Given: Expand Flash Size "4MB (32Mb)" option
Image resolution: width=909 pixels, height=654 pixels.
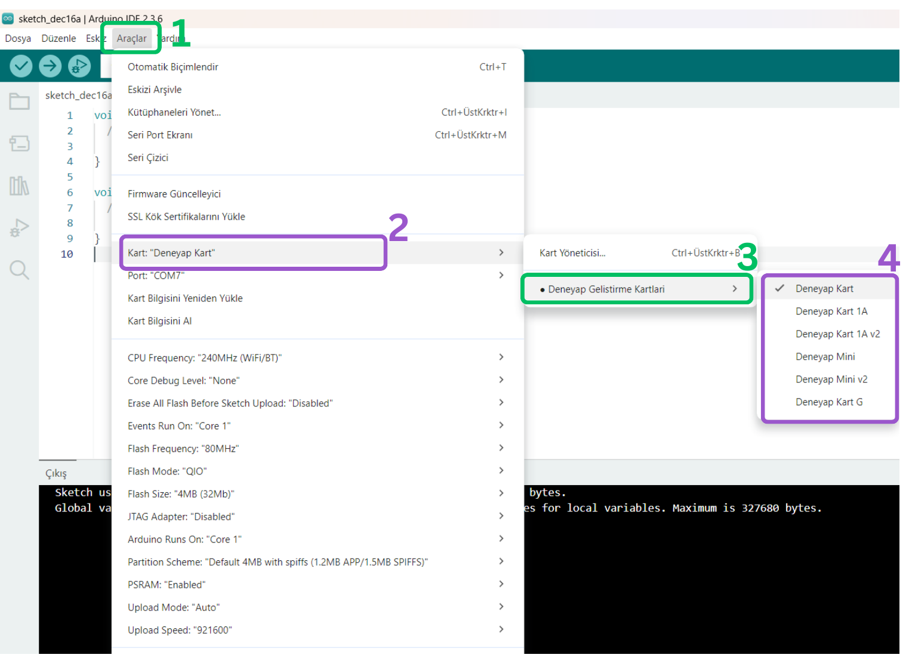Looking at the screenshot, I should [318, 493].
